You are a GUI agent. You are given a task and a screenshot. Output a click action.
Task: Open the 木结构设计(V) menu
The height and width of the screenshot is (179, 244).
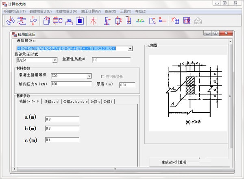click(x=66, y=11)
